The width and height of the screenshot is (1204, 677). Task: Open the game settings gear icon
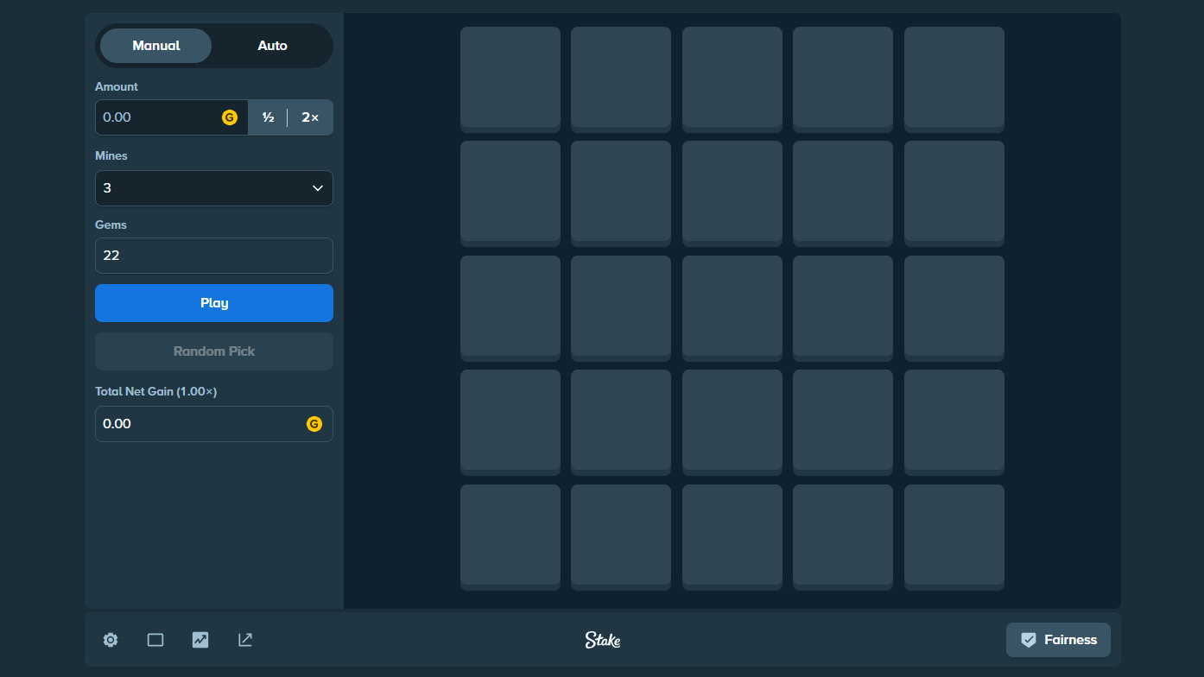[110, 639]
